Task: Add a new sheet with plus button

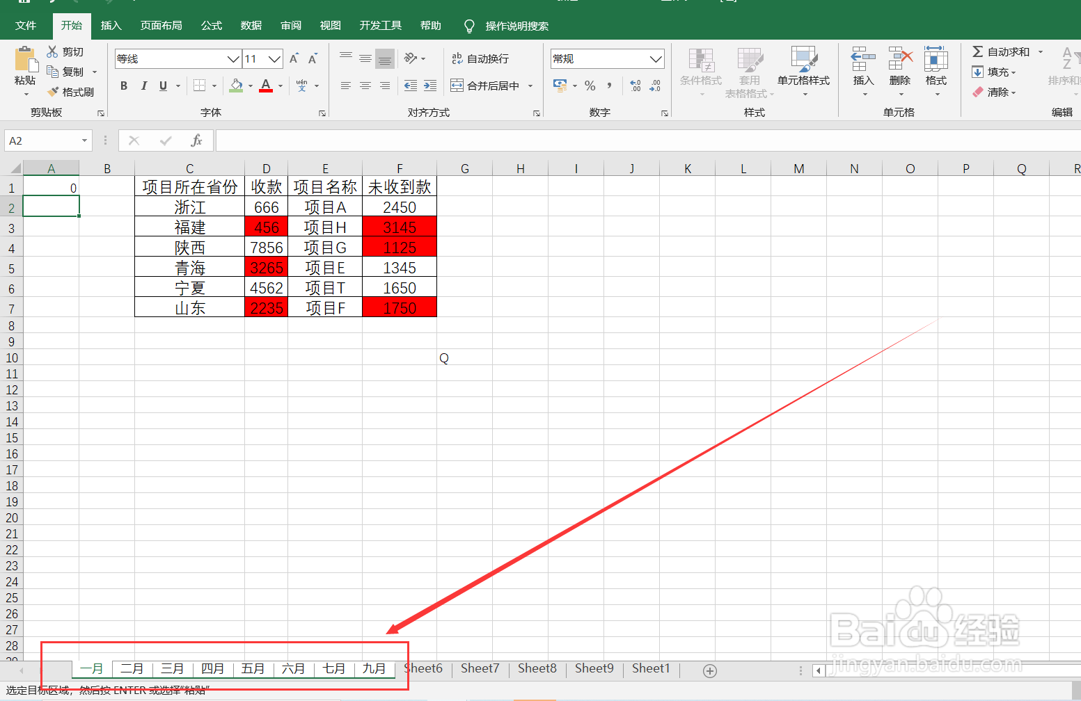Action: click(710, 671)
